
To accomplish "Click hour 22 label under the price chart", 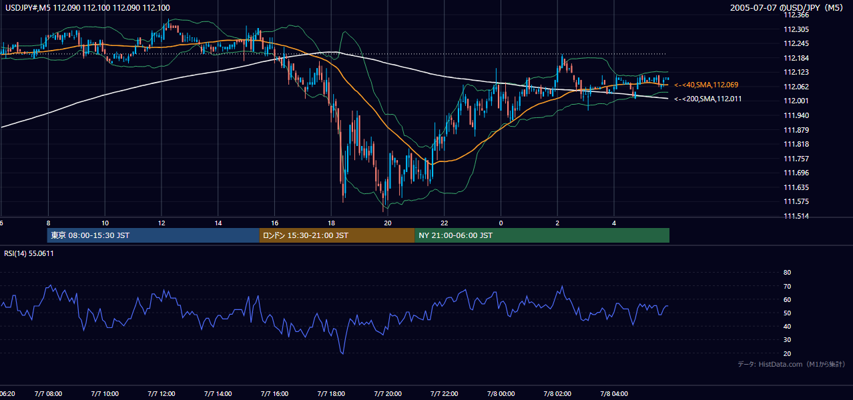I will point(445,223).
